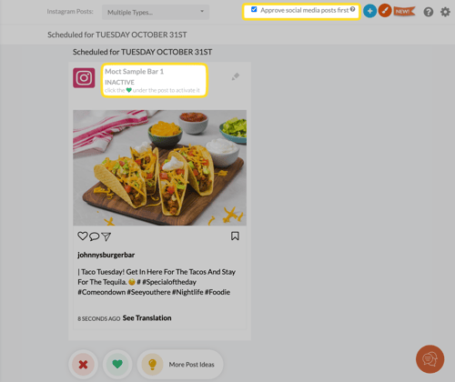Like the post with heart outline icon
Image resolution: width=455 pixels, height=382 pixels.
[83, 236]
